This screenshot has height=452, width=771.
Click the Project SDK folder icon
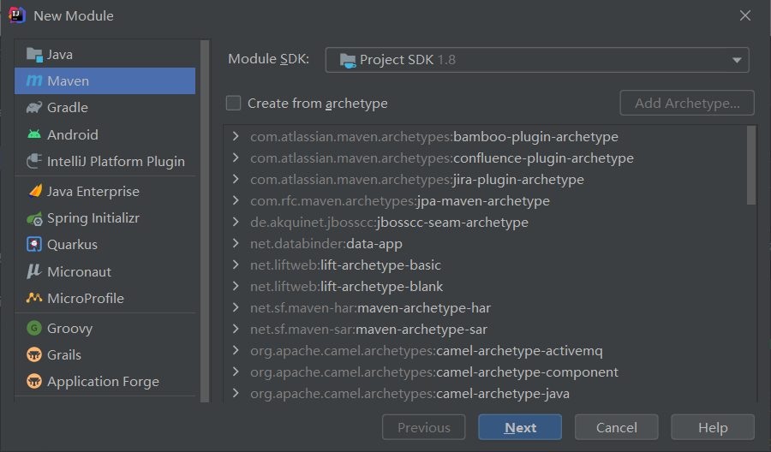pos(348,60)
